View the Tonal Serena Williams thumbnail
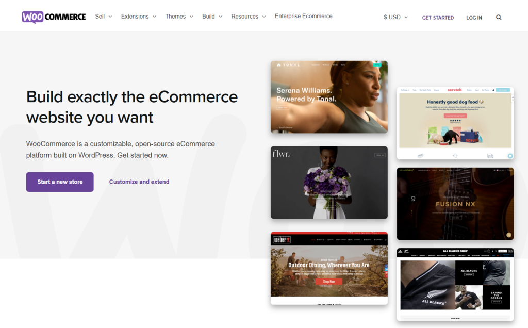Image resolution: width=528 pixels, height=328 pixels. coord(329,96)
